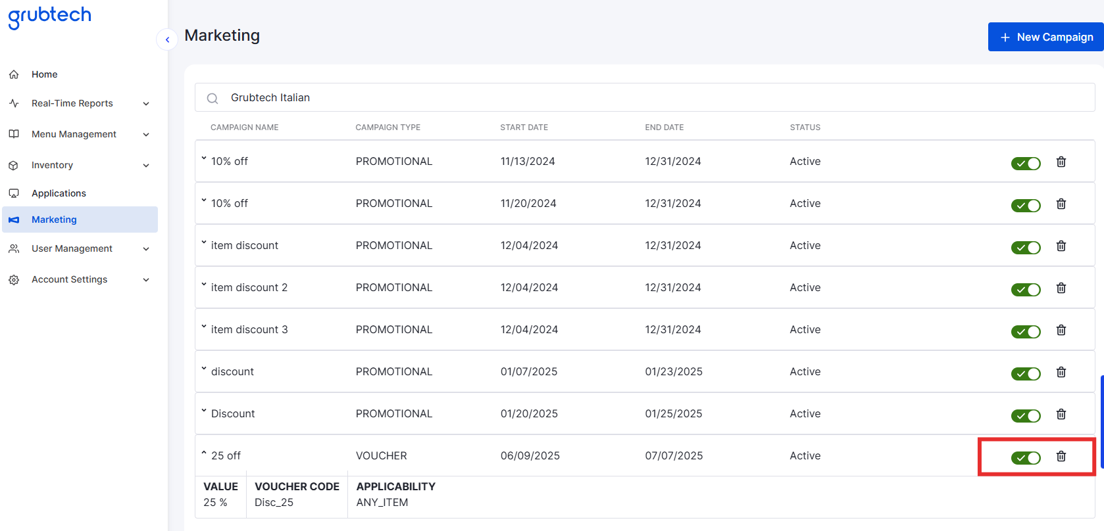The image size is (1104, 531).
Task: Click the STATUS column header
Action: tap(805, 127)
